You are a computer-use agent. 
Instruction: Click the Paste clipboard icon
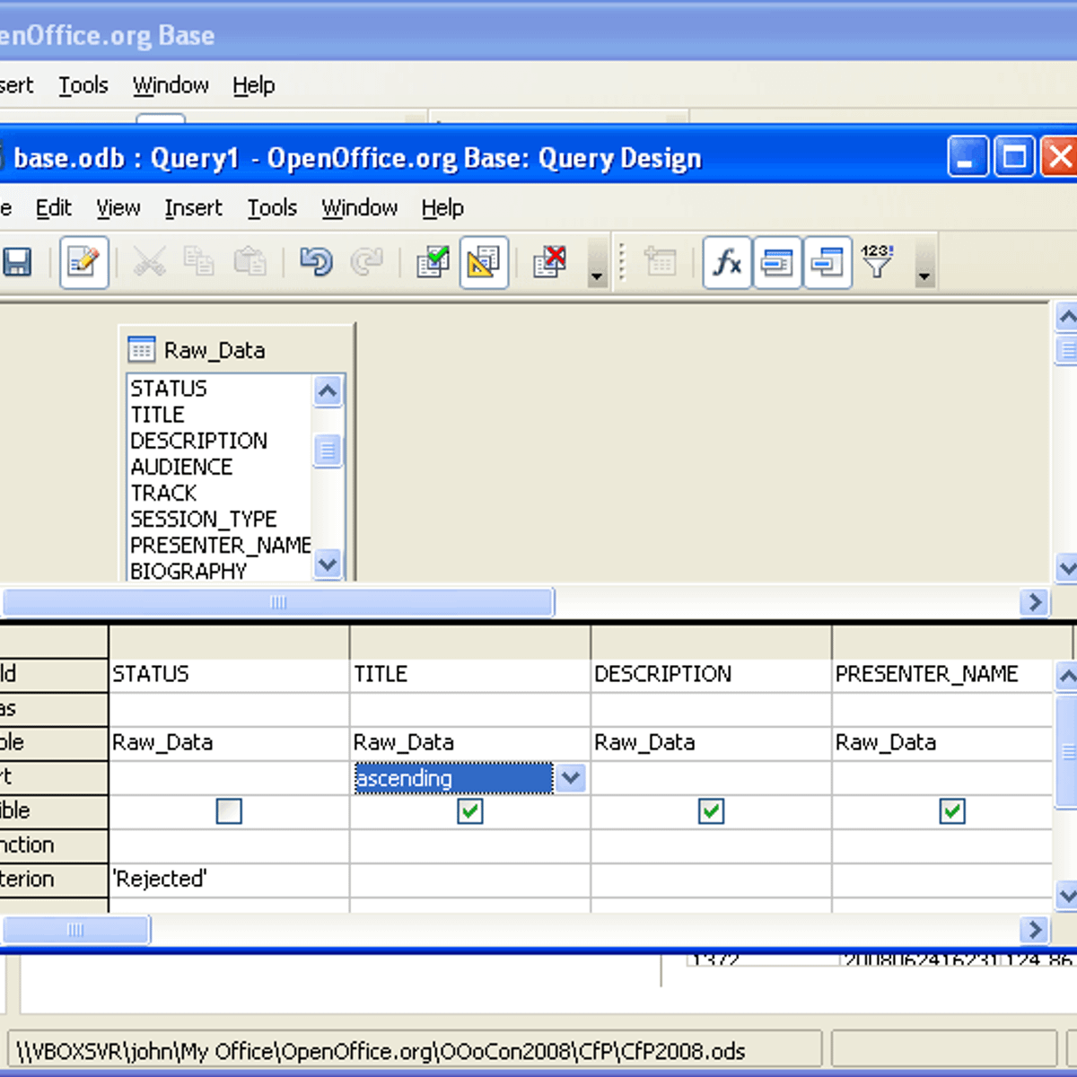(x=250, y=262)
